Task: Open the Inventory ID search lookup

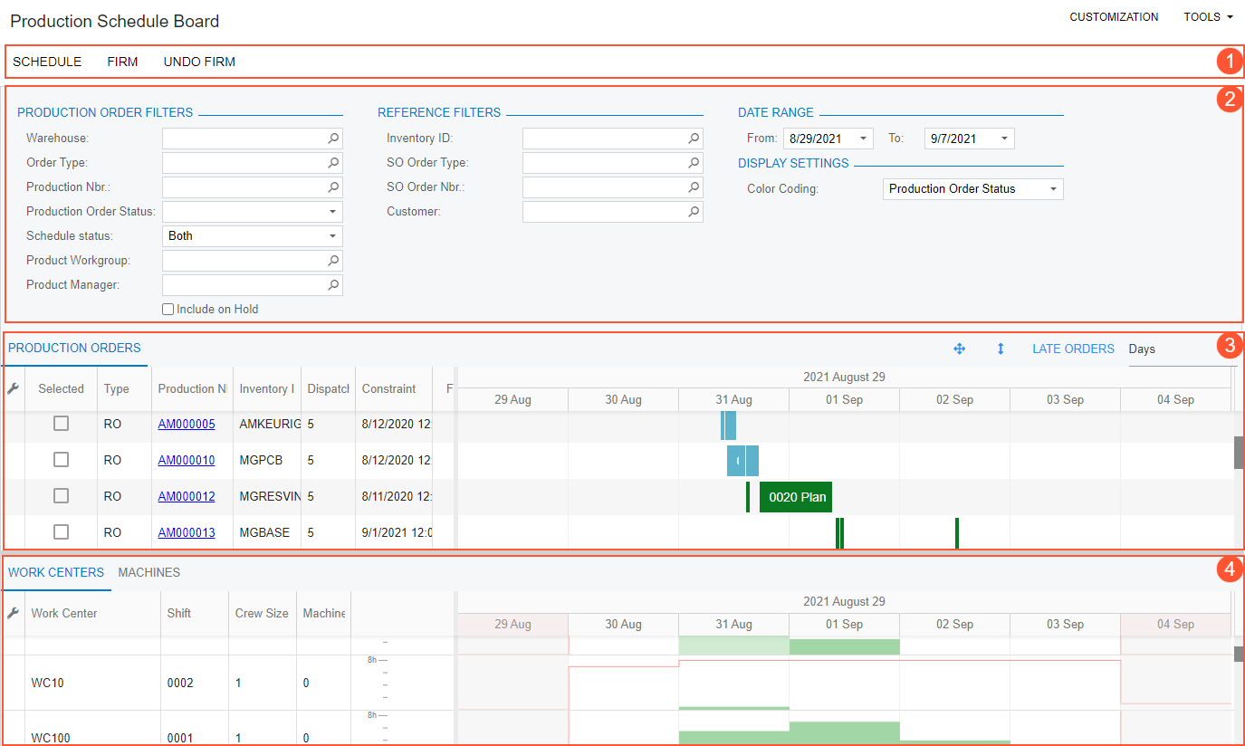Action: (694, 139)
